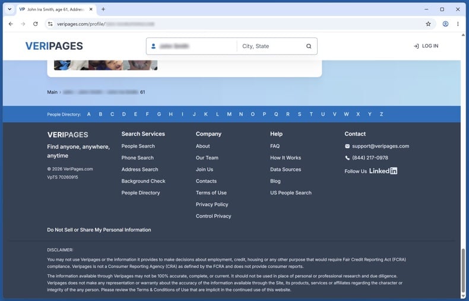Open the Chrome profile icon
This screenshot has width=469, height=301.
[445, 24]
